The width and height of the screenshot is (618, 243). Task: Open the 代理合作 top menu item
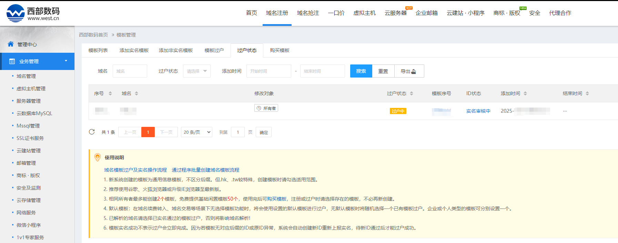coord(560,13)
